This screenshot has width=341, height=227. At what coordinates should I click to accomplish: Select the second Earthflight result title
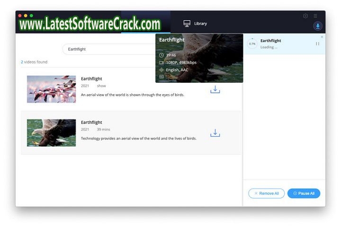tap(91, 122)
